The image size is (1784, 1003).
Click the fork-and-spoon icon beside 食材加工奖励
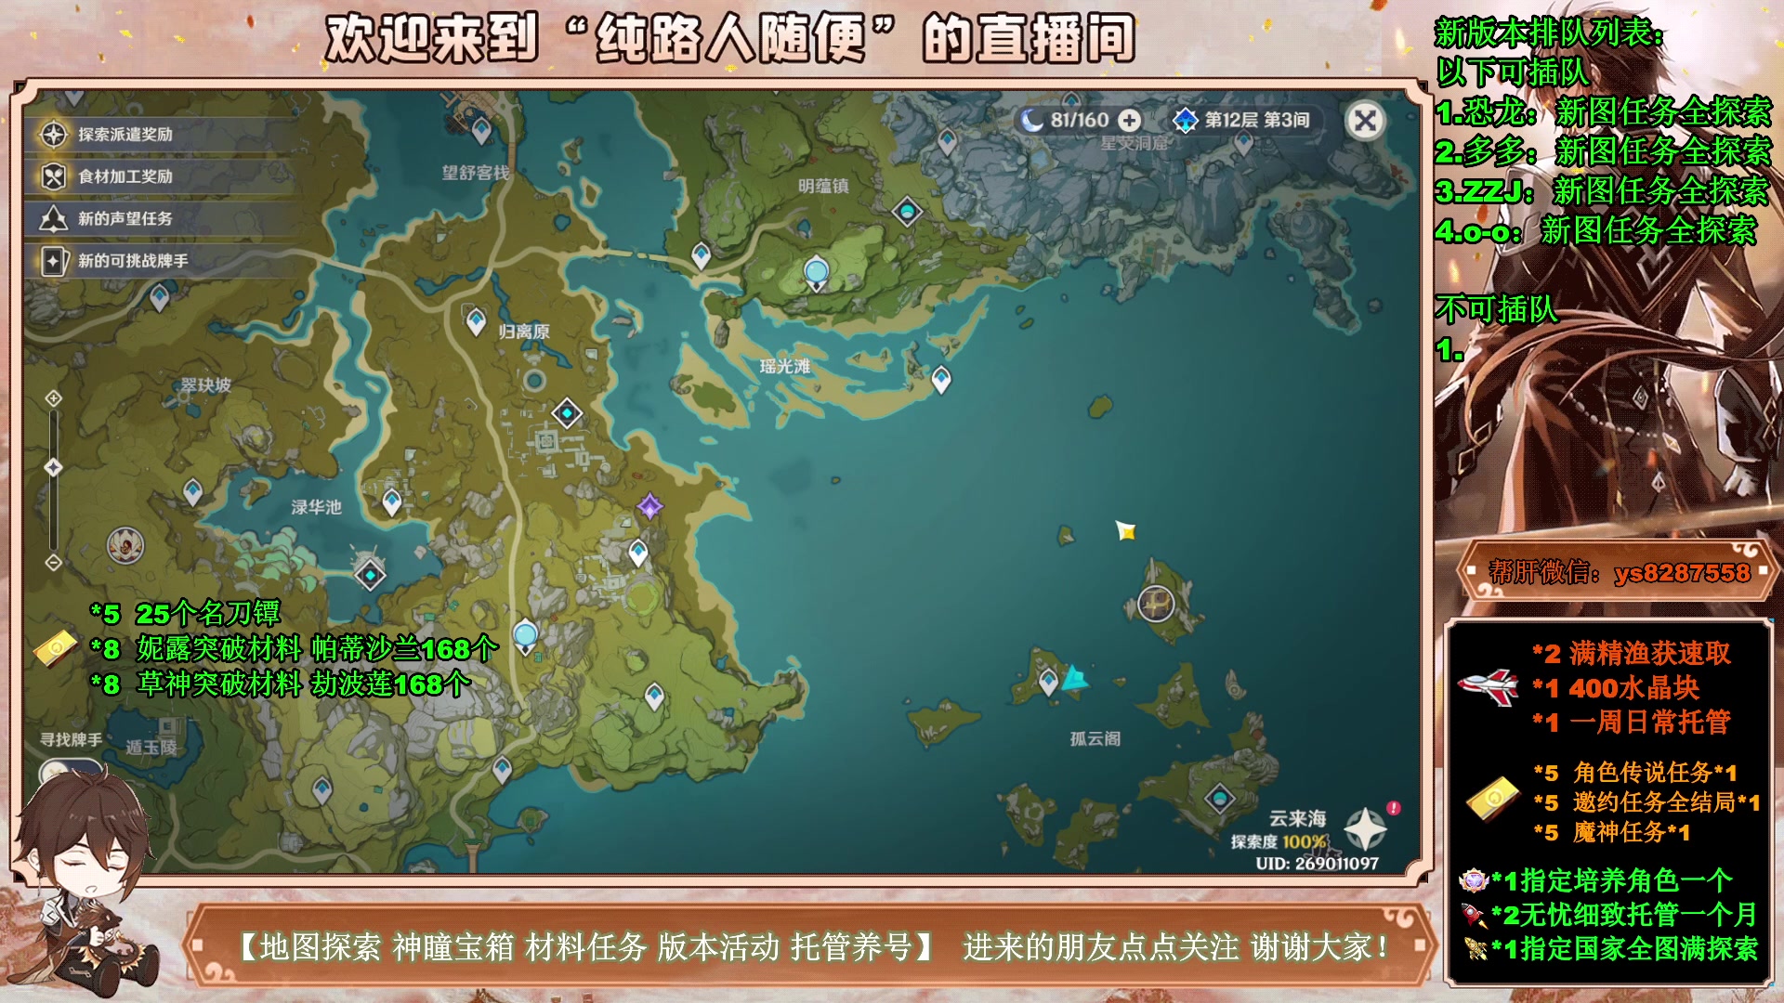click(x=54, y=176)
